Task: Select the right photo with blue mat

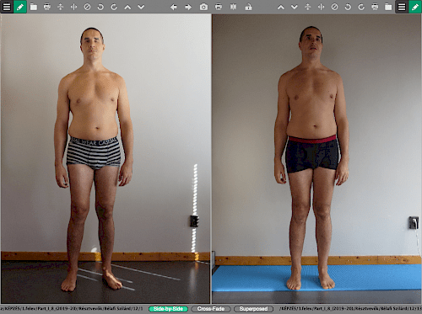Action: 316,158
